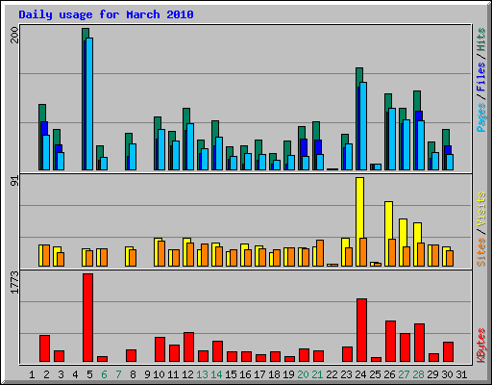Click green day 6 label
The height and width of the screenshot is (385, 492).
(x=104, y=374)
